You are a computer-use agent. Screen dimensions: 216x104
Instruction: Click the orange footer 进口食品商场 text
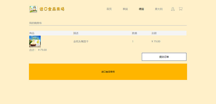[108, 72]
